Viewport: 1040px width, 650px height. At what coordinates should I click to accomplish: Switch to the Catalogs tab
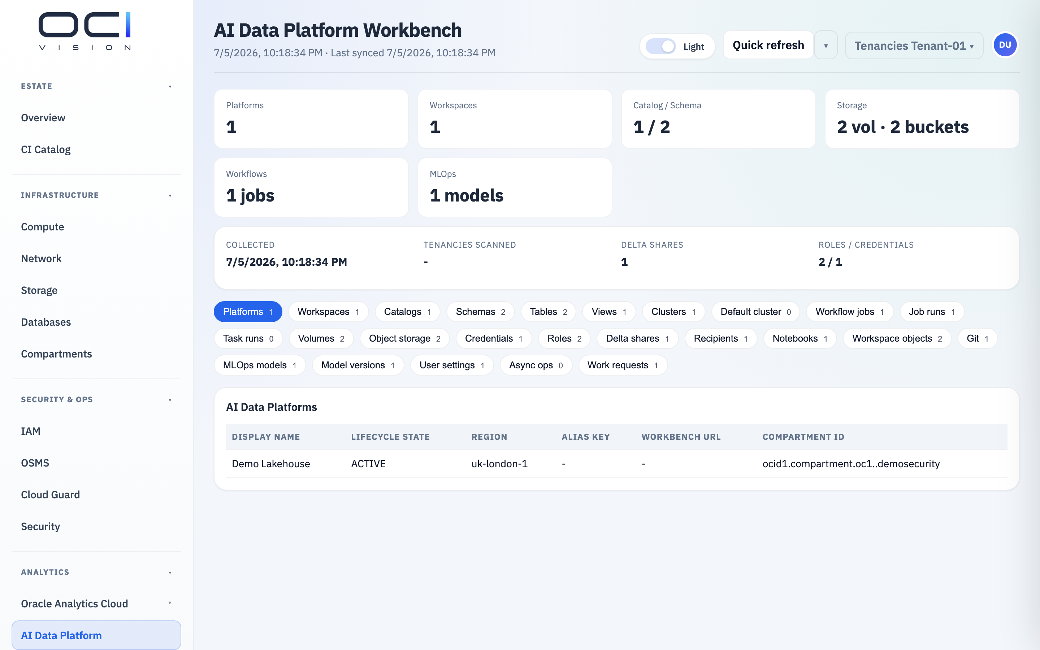pyautogui.click(x=407, y=312)
